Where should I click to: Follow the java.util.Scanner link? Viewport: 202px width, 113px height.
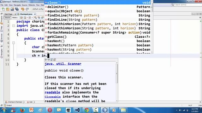point(63,64)
